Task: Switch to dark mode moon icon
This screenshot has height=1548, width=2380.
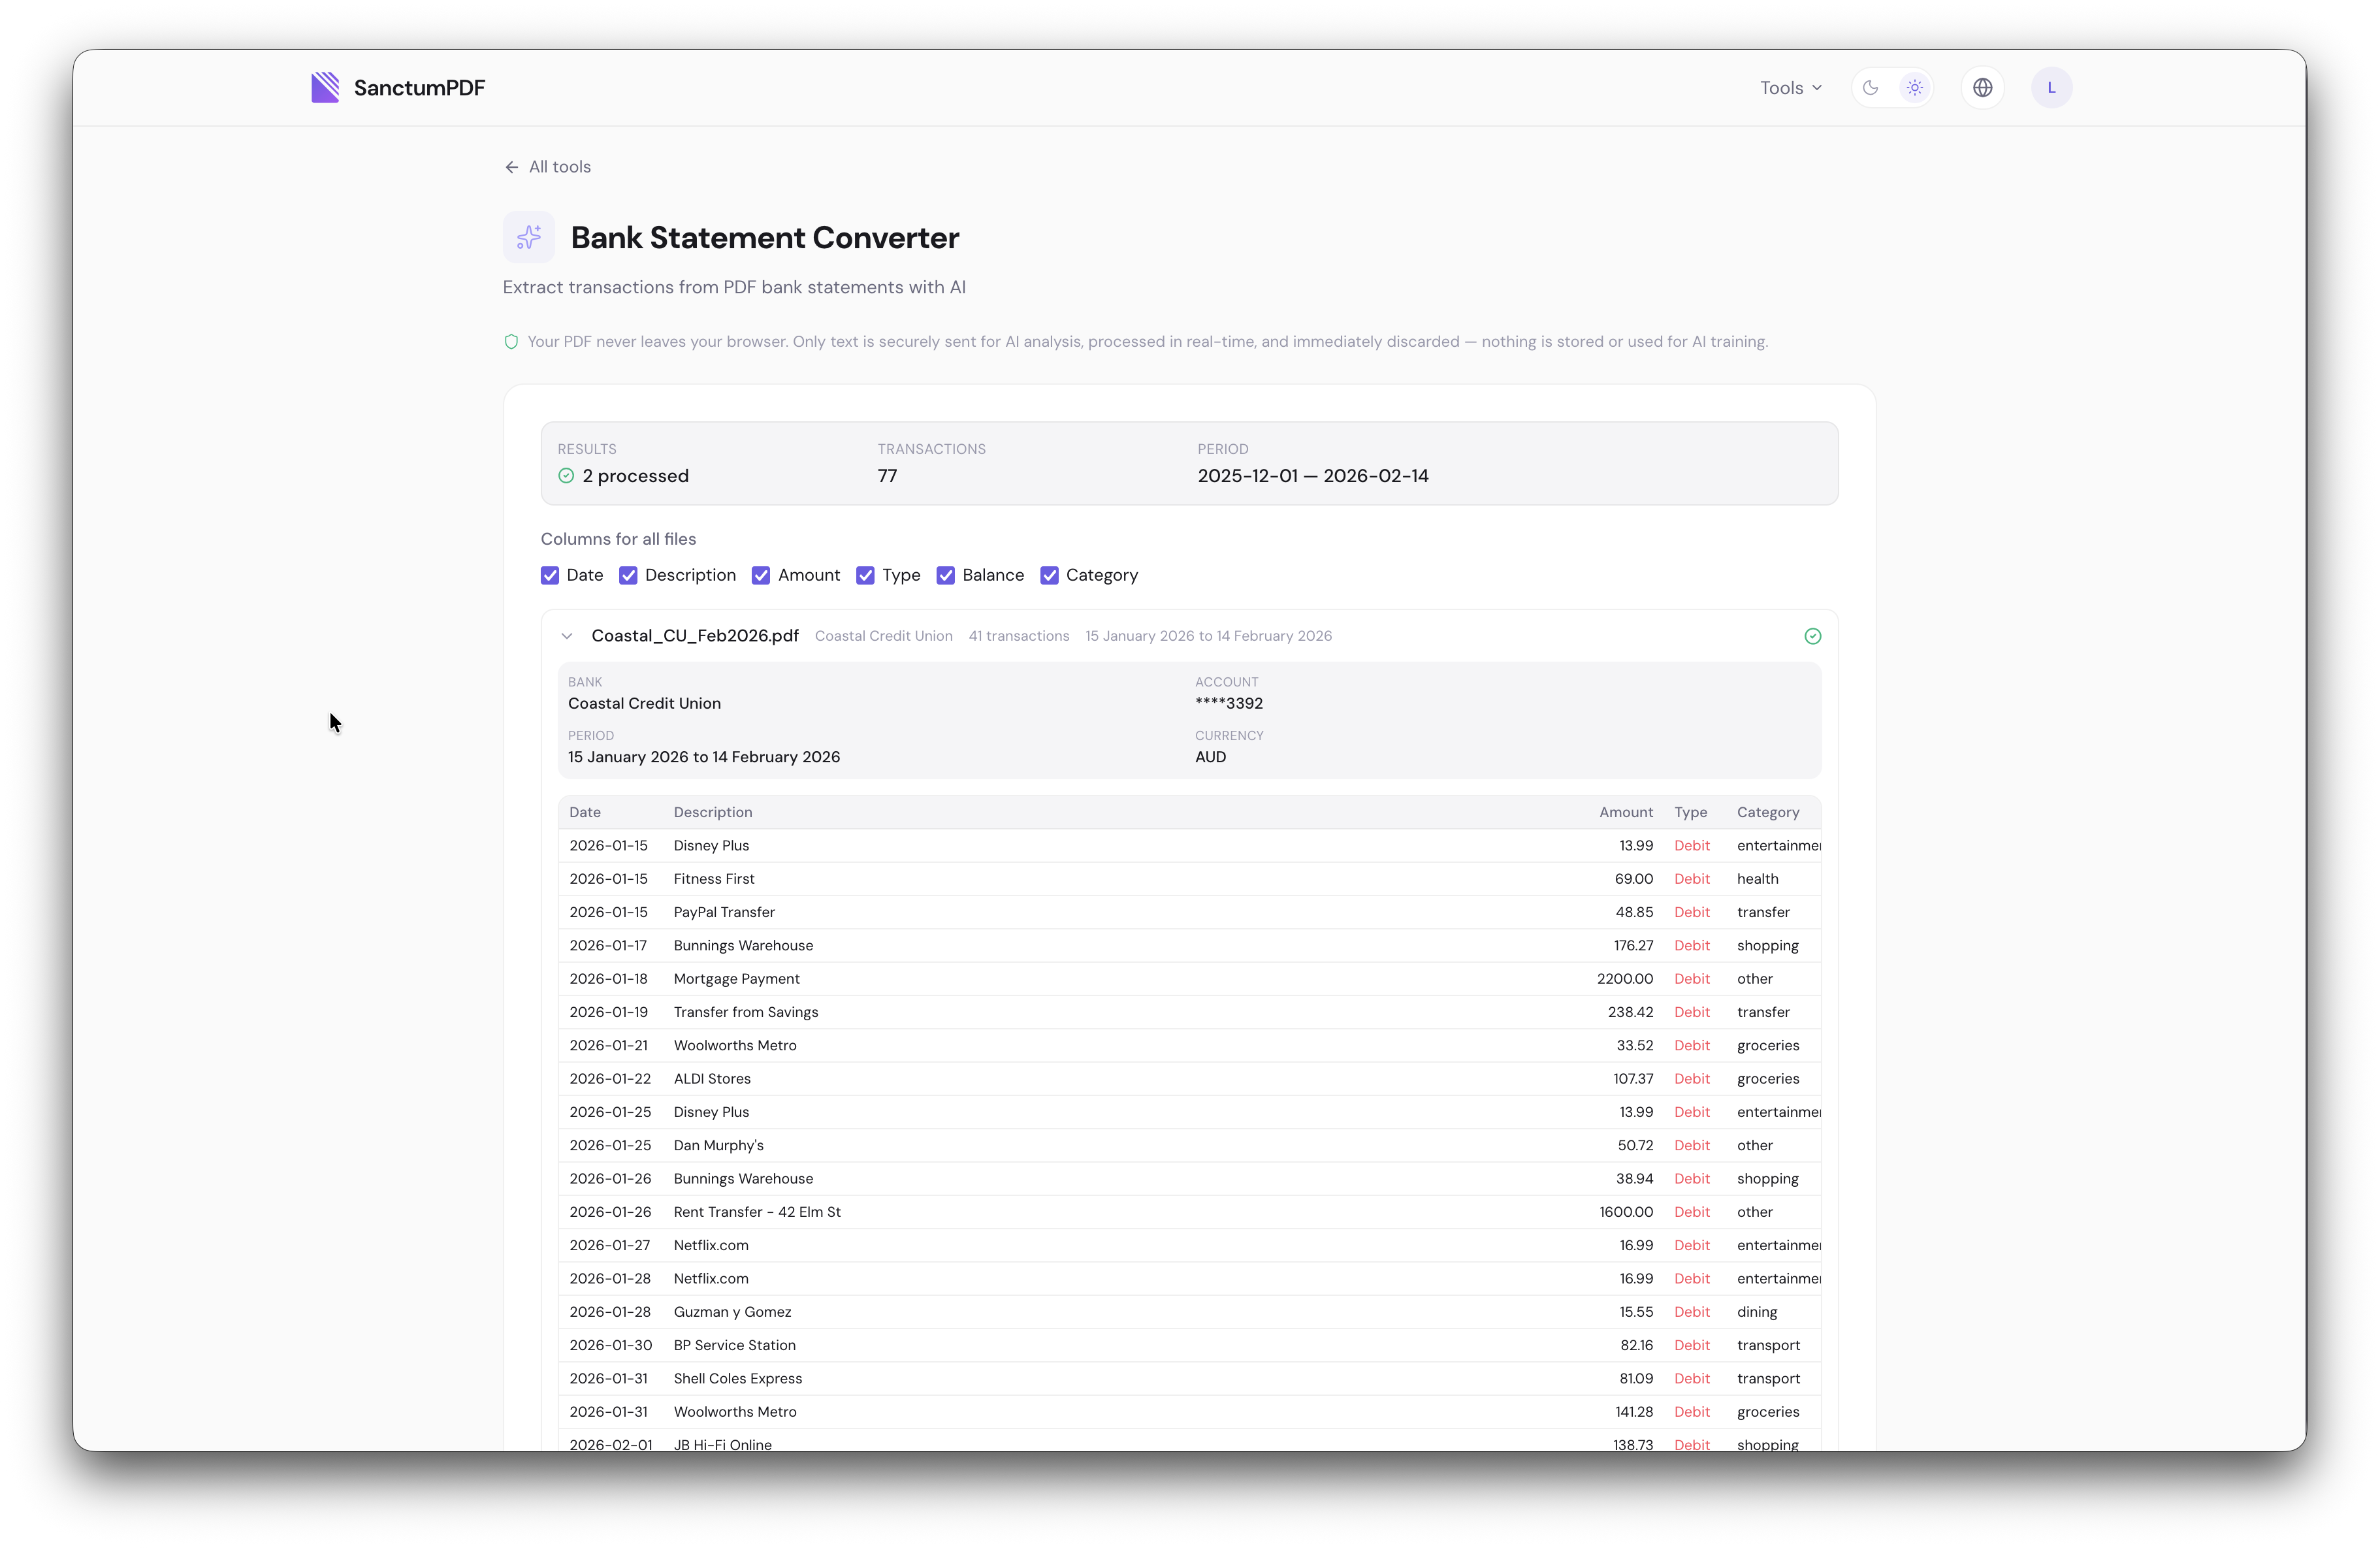Action: (x=1870, y=87)
